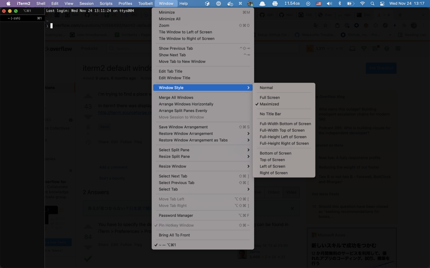Click the brain icon in menu bar
Viewport: 430px width, 268px height.
275,4
